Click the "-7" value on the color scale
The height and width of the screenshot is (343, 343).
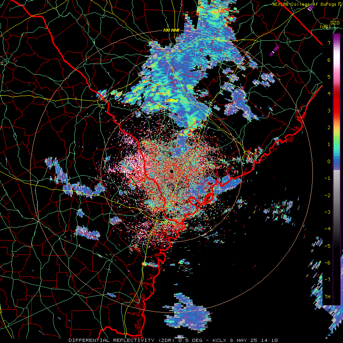[x=327, y=280]
